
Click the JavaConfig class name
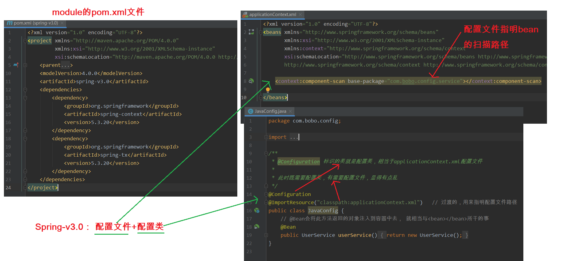click(323, 210)
